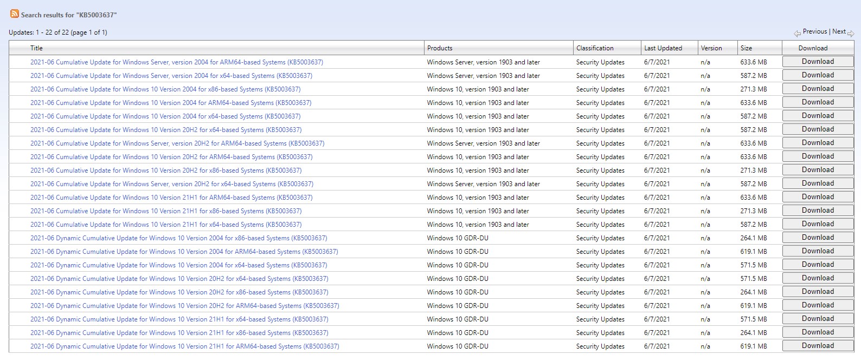
Task: Download Windows Server 2004 x64 cumulative update
Action: click(818, 75)
